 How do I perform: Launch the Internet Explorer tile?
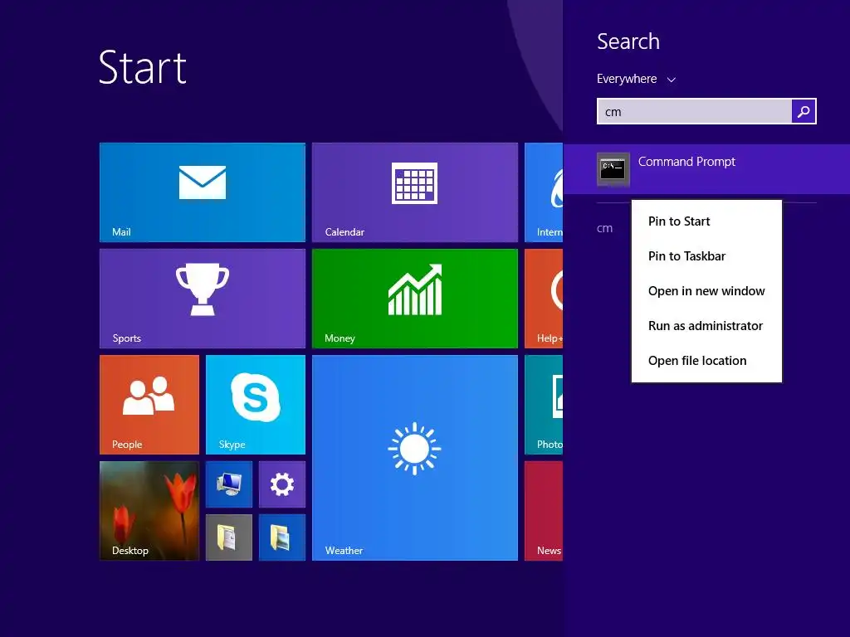[x=544, y=192]
